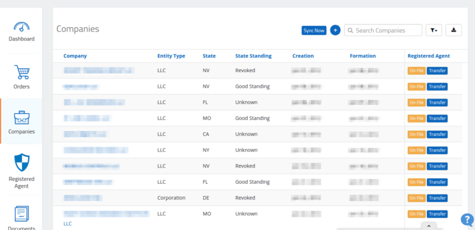Select the Companies briefcase icon

22,118
